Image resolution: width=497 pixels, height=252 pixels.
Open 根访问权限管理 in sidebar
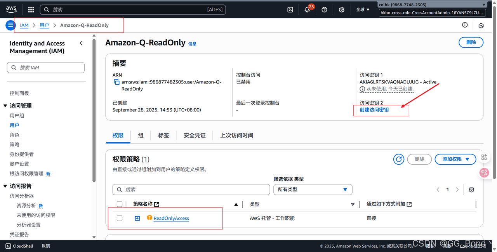pos(26,174)
